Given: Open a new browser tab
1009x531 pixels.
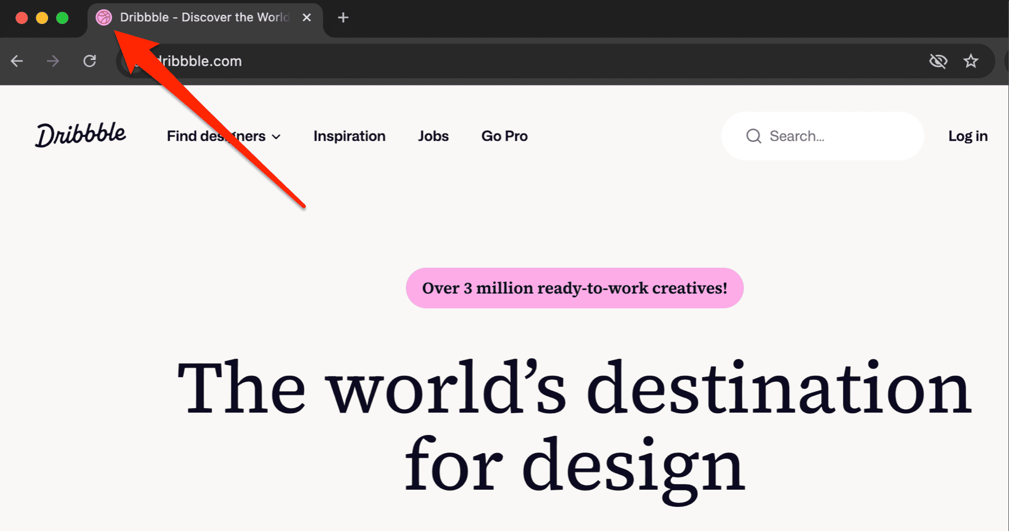Looking at the screenshot, I should tap(343, 18).
